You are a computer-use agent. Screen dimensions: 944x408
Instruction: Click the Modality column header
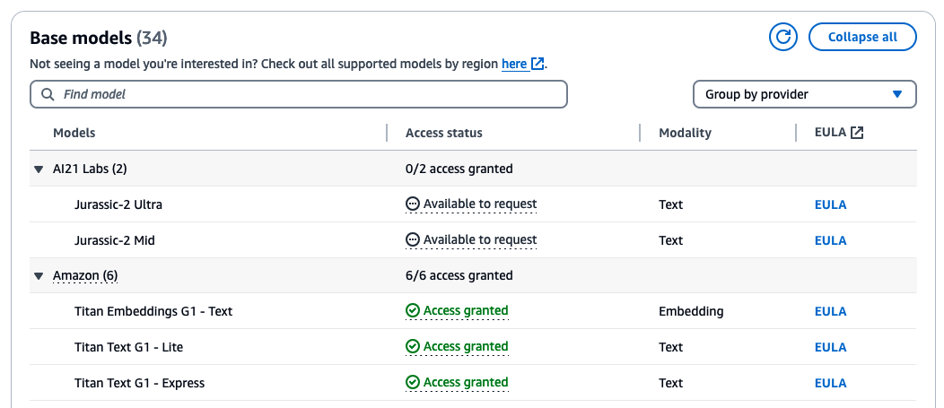[x=685, y=133]
